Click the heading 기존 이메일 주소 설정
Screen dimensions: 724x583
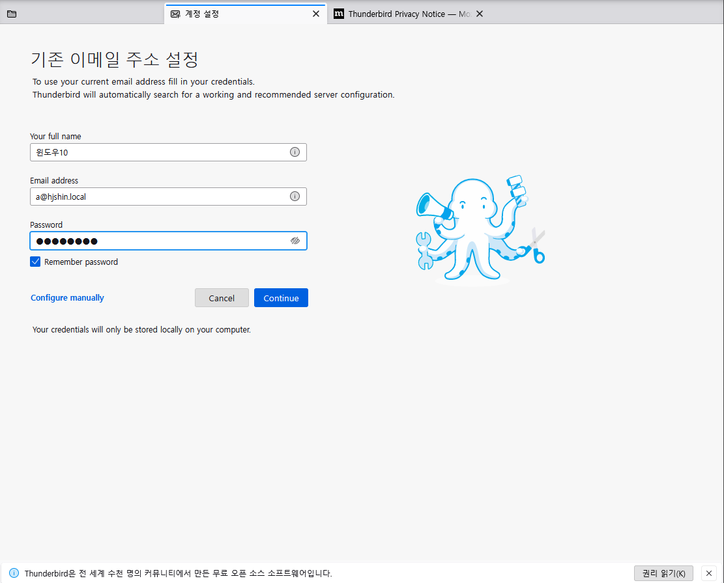[x=115, y=59]
